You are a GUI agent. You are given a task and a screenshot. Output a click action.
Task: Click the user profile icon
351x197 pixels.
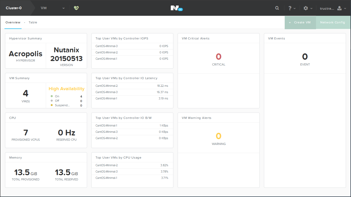click(339, 8)
